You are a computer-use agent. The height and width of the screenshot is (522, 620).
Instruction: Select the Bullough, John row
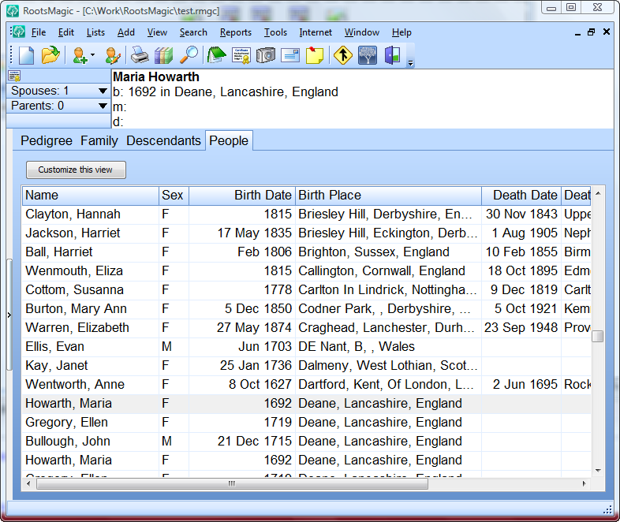306,442
